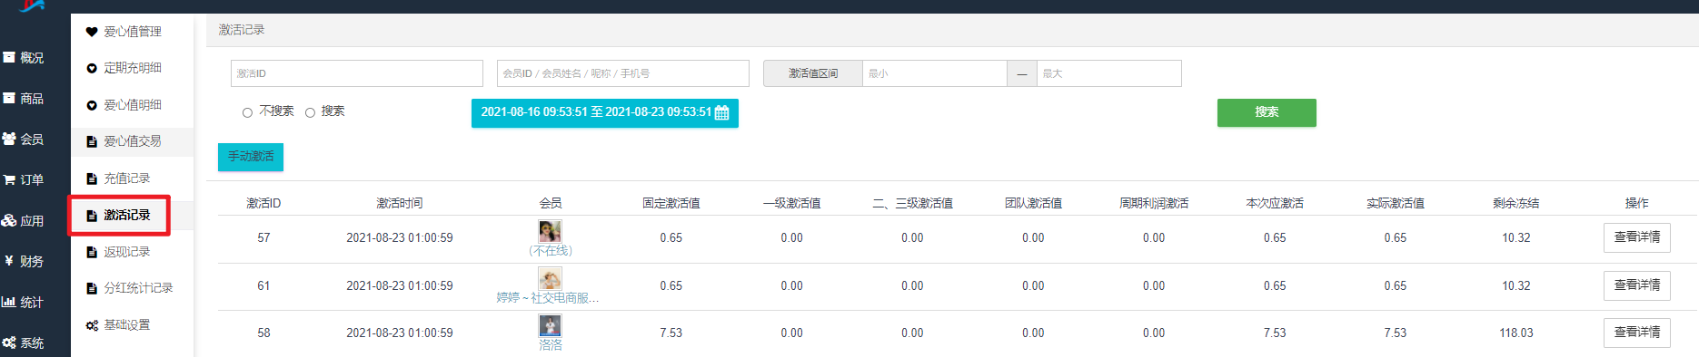The width and height of the screenshot is (1699, 357).
Task: Focus the 最大 activation value field
Action: click(x=1109, y=73)
